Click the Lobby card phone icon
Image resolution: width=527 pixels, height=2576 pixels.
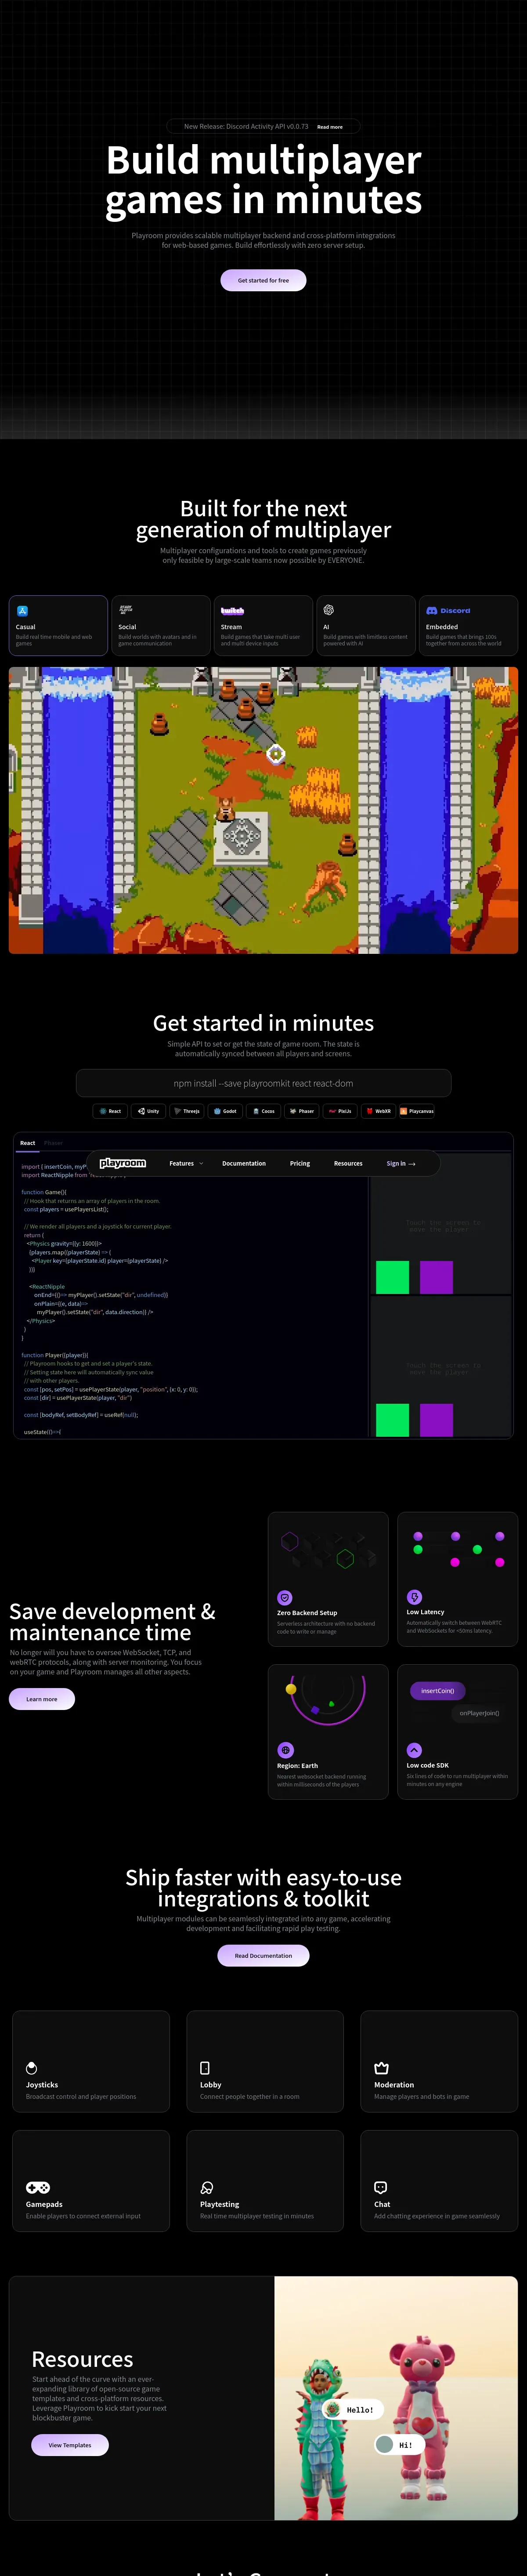(205, 2068)
